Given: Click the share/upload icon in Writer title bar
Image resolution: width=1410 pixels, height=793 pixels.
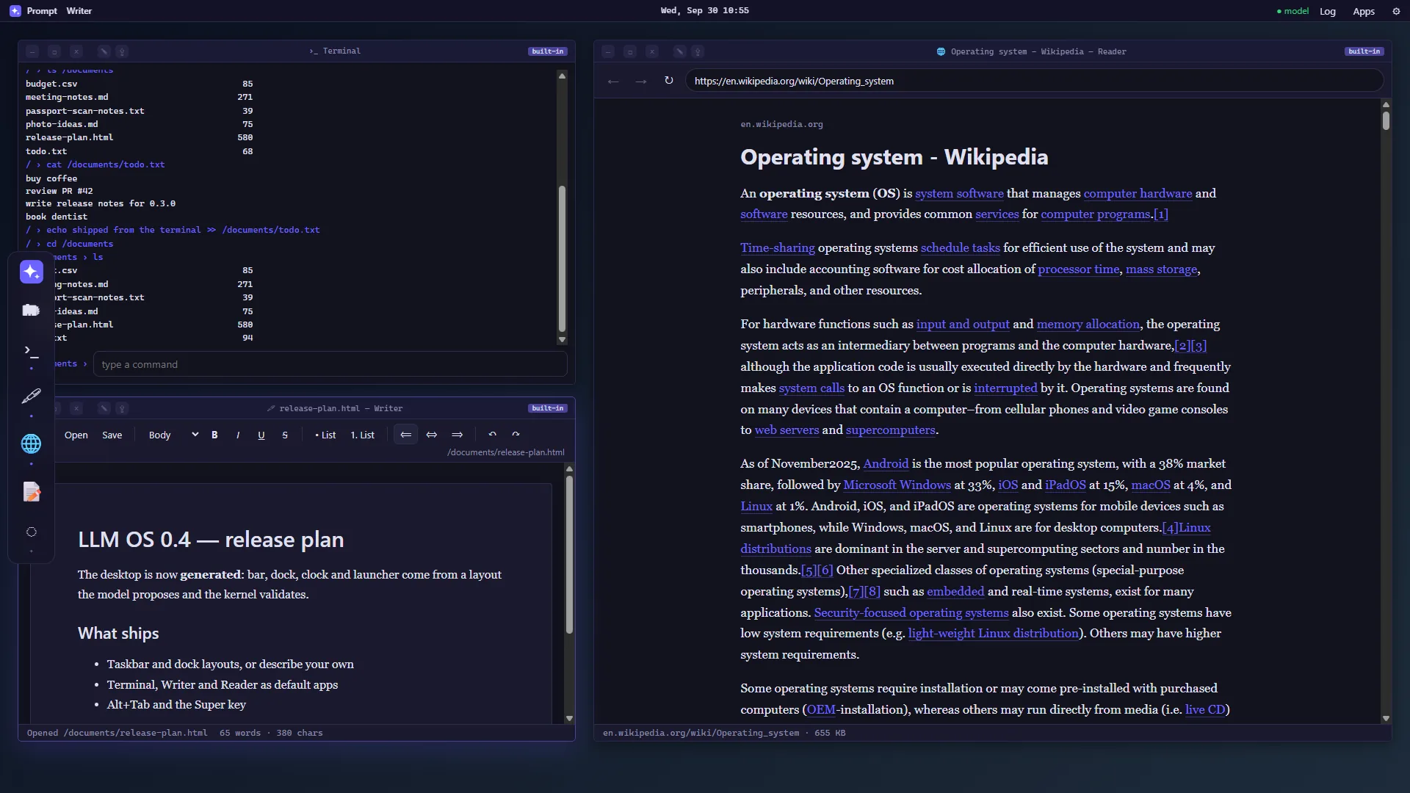Looking at the screenshot, I should 123,408.
